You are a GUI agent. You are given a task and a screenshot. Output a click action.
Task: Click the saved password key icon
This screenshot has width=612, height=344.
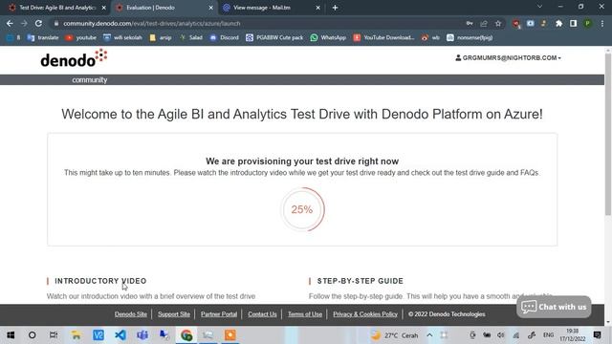(470, 23)
